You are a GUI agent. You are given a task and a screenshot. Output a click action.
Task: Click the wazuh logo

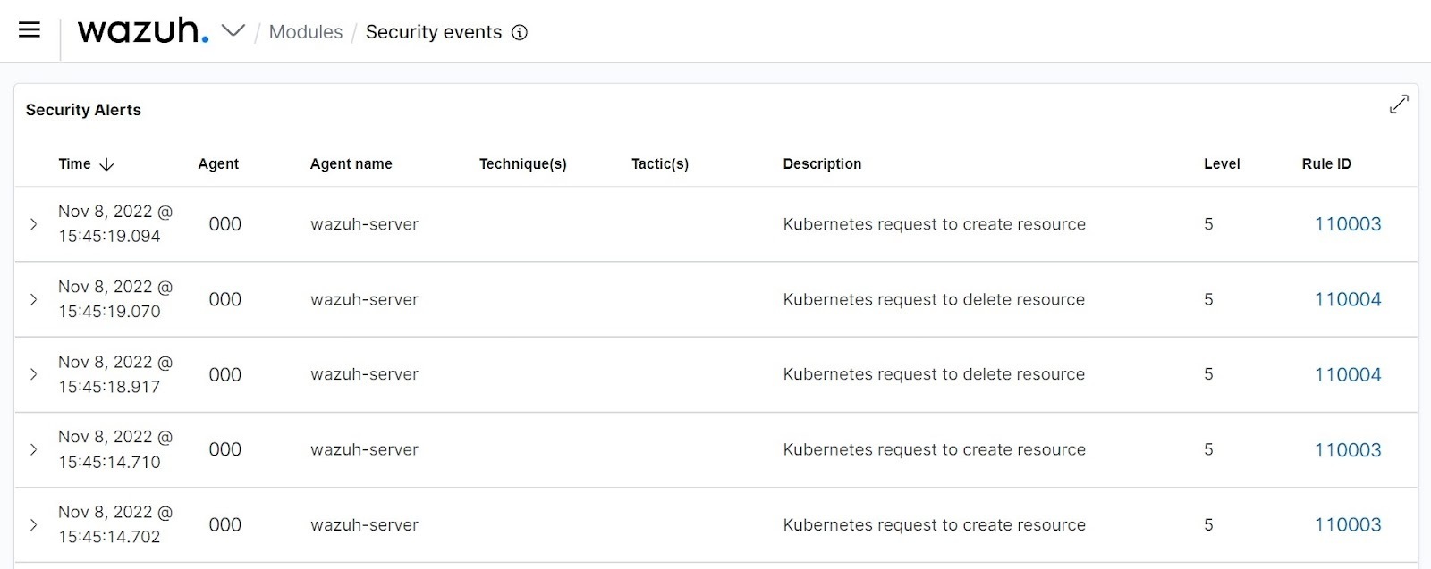143,31
